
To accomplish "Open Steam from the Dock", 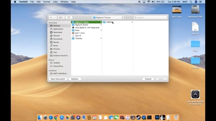I will pyautogui.click(x=138, y=118).
